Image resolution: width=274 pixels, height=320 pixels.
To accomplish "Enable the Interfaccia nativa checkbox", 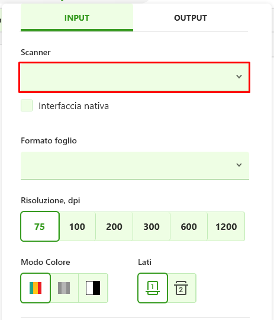I will coord(27,105).
